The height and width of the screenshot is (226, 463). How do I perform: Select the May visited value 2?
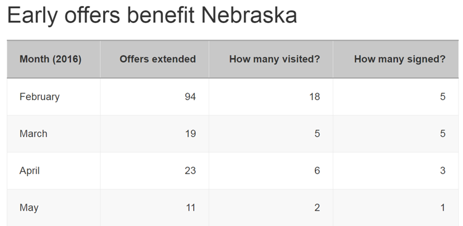point(317,207)
